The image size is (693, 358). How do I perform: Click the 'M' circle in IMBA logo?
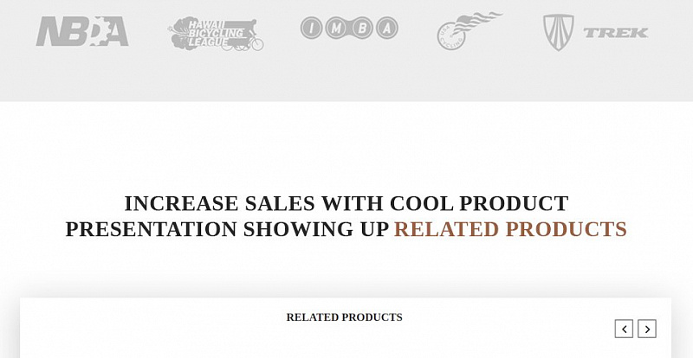click(x=336, y=29)
